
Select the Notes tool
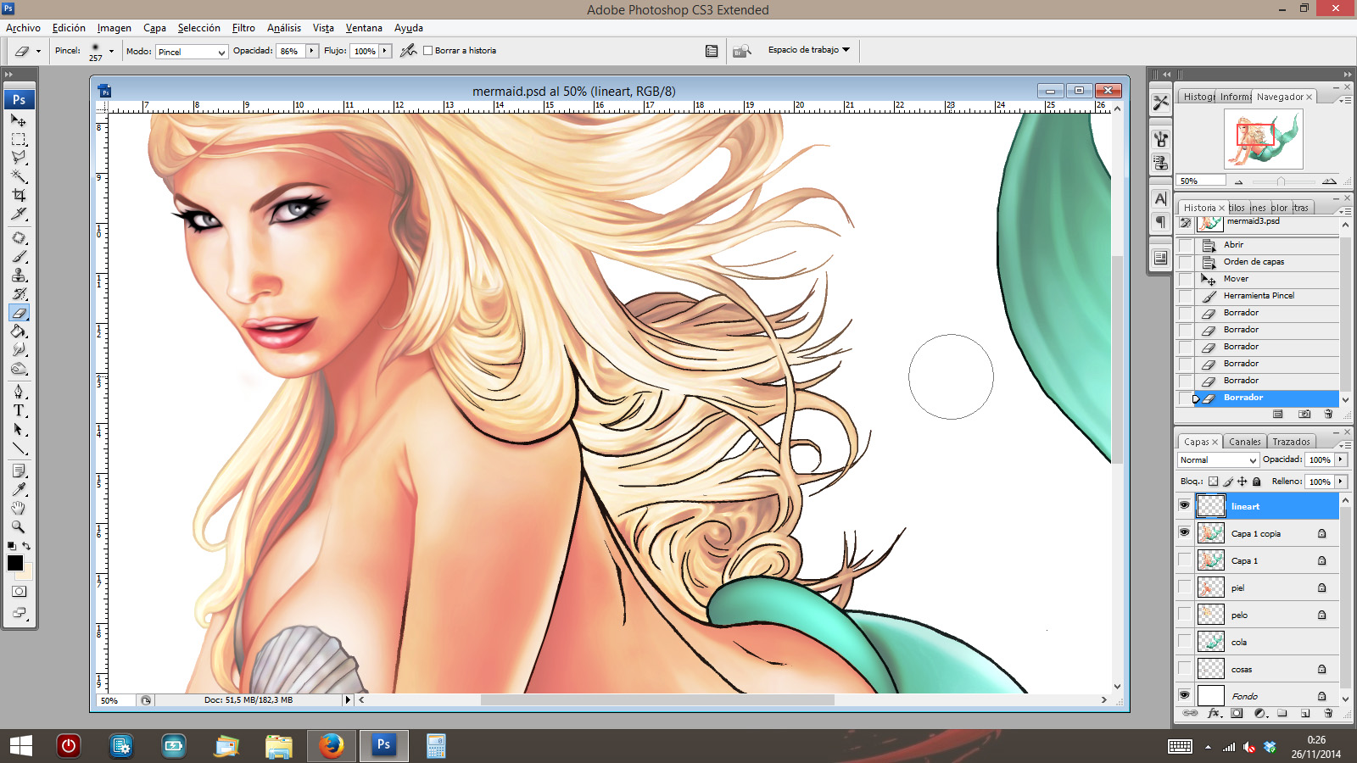point(19,471)
